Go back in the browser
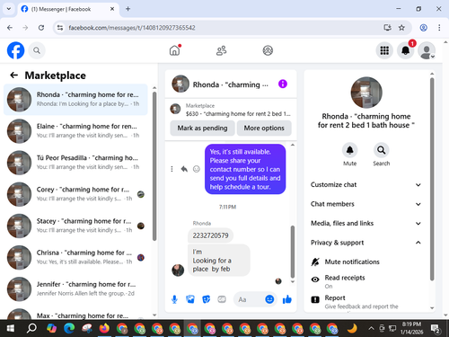The width and height of the screenshot is (449, 337). 10,28
